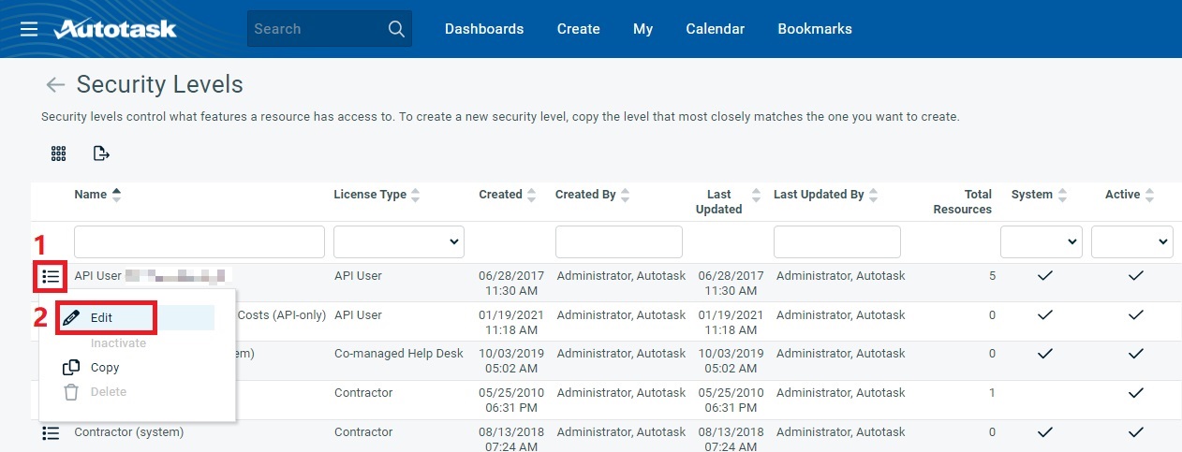Click the Name filter text field
1182x452 pixels.
tap(199, 241)
